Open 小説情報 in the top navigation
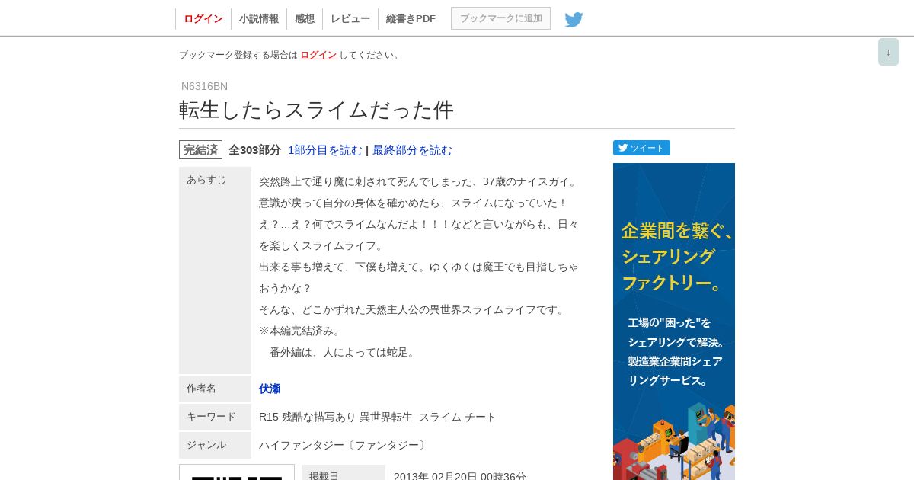This screenshot has width=914, height=480. [259, 19]
